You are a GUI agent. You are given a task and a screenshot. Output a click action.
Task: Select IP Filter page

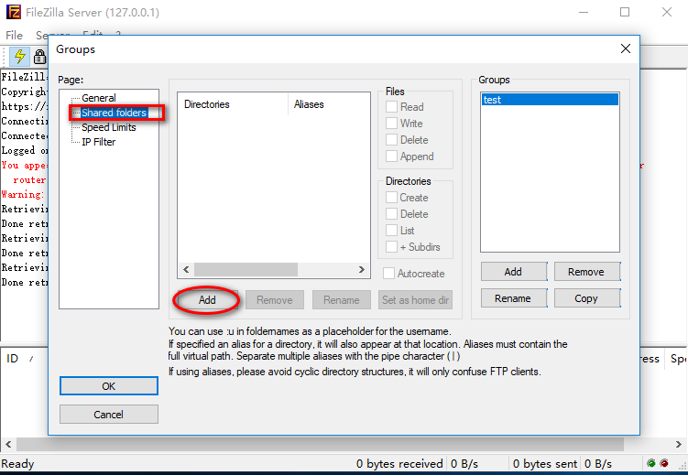(99, 142)
